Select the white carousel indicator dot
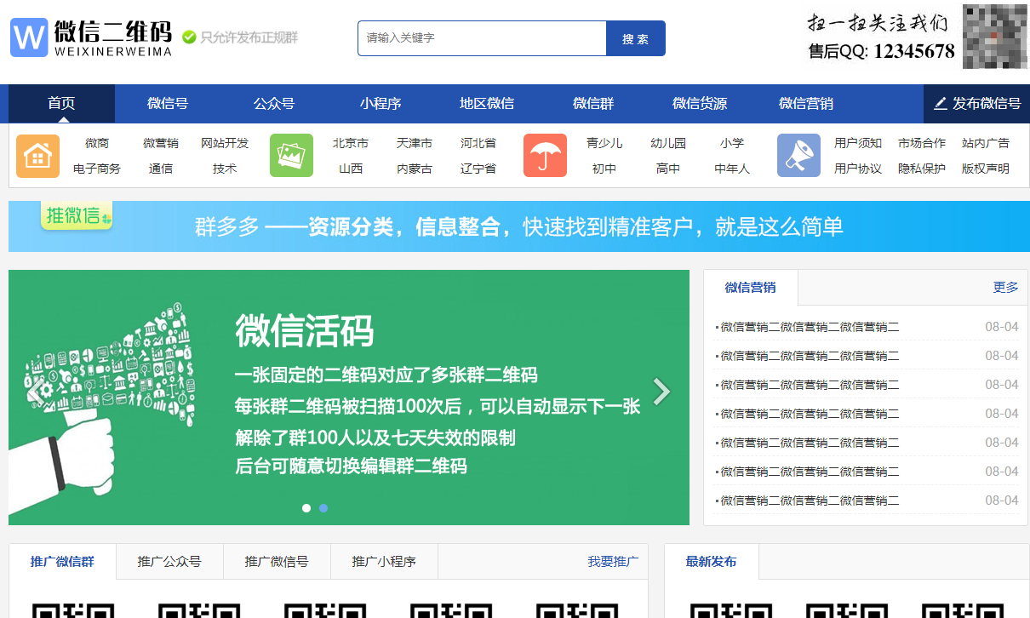 (x=306, y=508)
